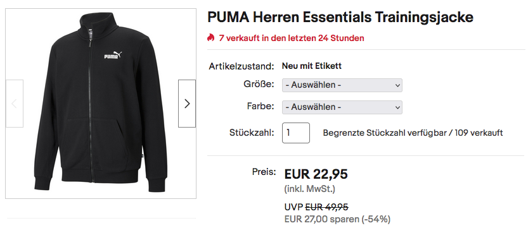
Task: Click the PUMA Herren Essentials Trainingsjacke title
Action: click(340, 18)
